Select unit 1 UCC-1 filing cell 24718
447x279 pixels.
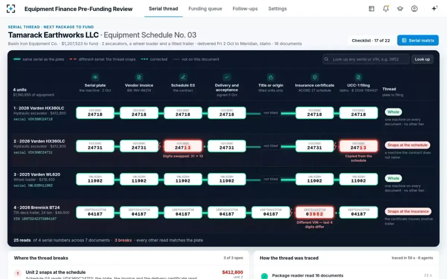358,113
